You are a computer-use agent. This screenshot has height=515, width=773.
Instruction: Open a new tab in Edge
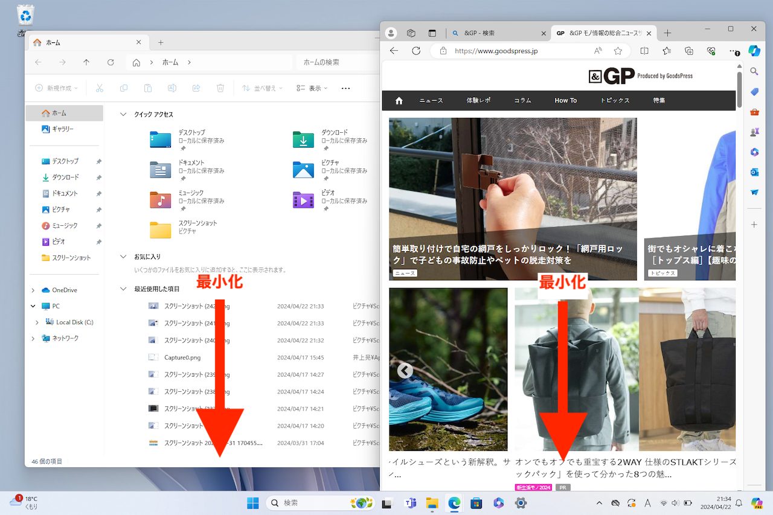[667, 33]
